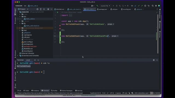Click the editor vertical scrollbar
The width and height of the screenshot is (175, 98).
tap(158, 34)
